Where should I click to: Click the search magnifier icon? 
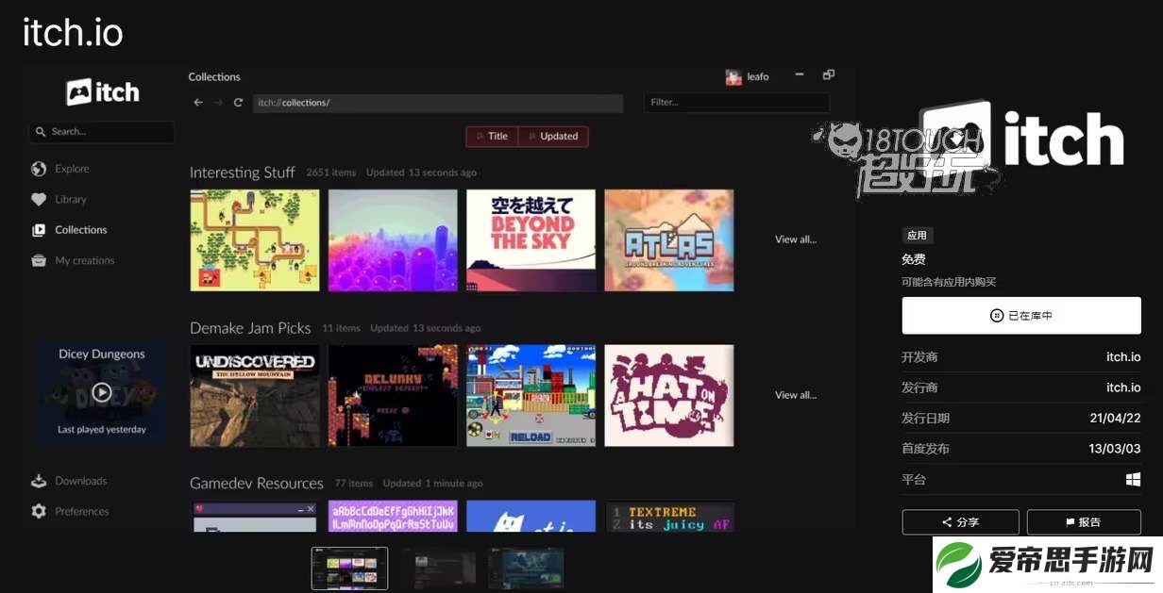coord(41,132)
